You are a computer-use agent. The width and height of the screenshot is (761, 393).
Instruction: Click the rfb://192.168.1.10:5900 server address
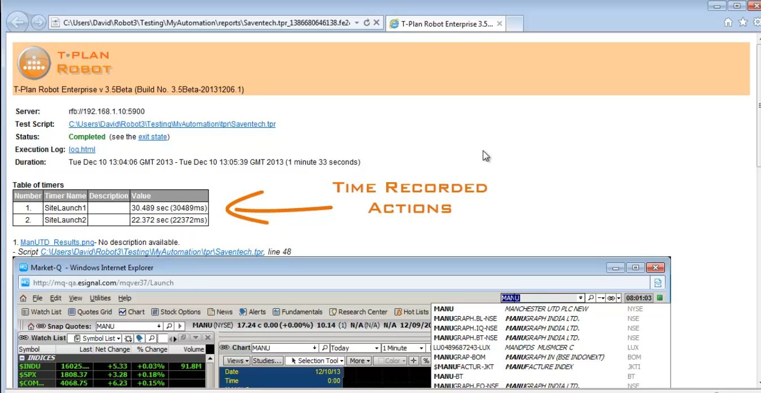(x=106, y=111)
